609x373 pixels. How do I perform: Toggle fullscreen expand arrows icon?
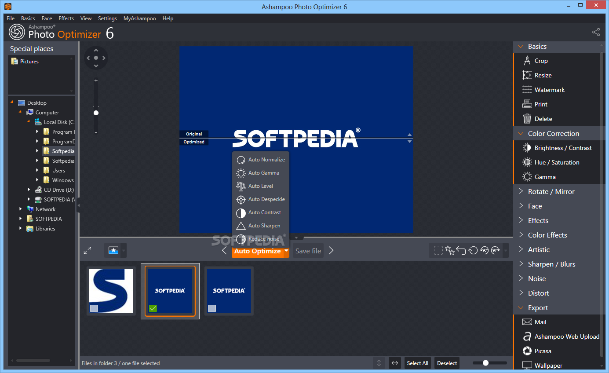point(88,250)
